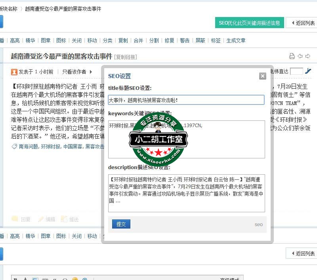Click the 回复 reply icon under post
This screenshot has width=317, height=280.
click(15, 219)
